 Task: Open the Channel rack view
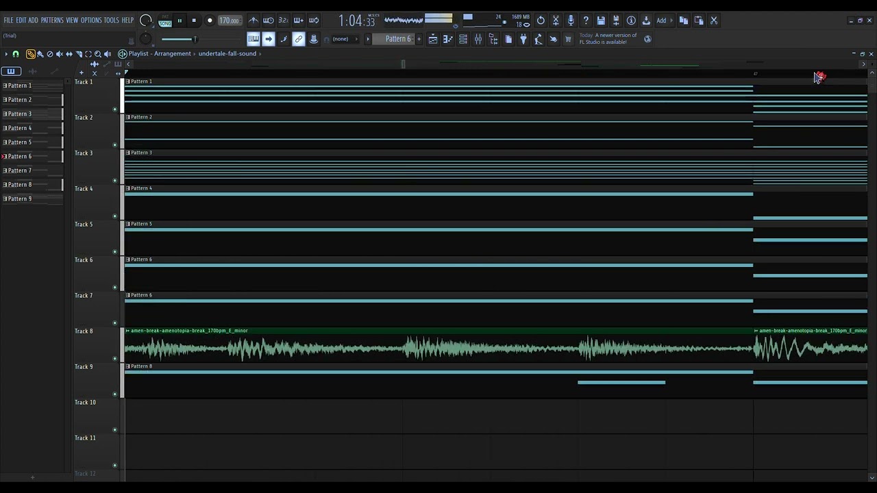coord(463,39)
